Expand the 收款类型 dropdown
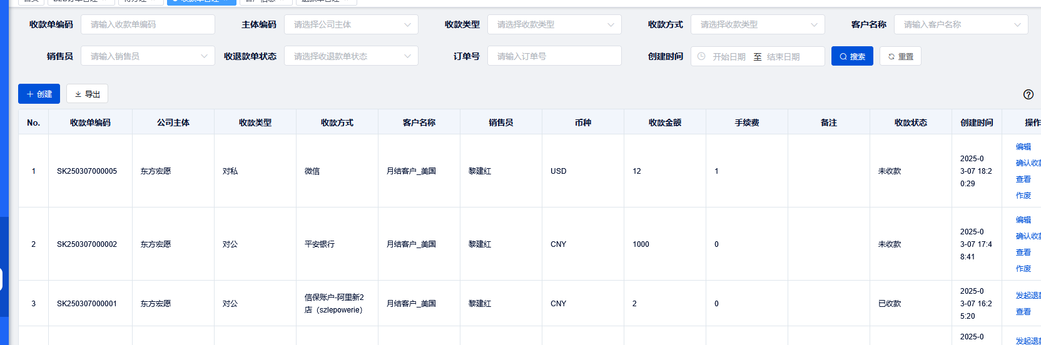1041x345 pixels. 554,24
